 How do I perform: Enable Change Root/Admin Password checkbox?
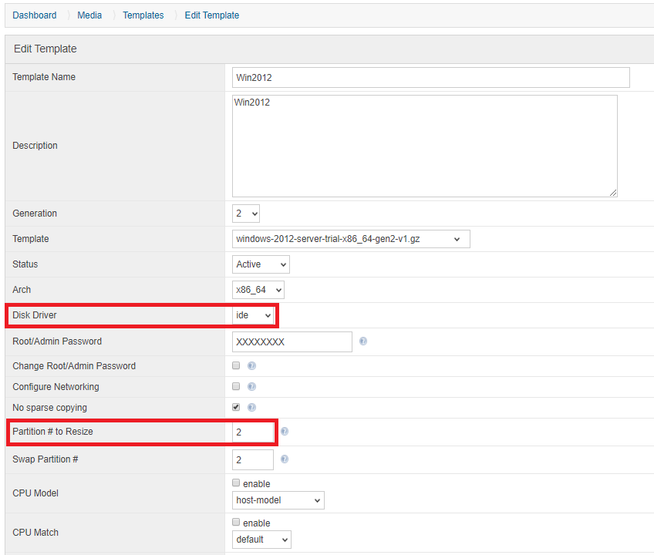pos(236,366)
